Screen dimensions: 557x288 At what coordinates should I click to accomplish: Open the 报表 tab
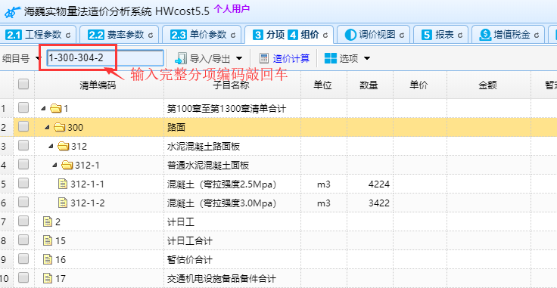coord(442,35)
